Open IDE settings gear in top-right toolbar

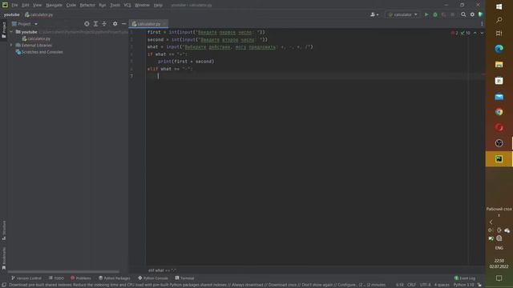pyautogui.click(x=472, y=14)
